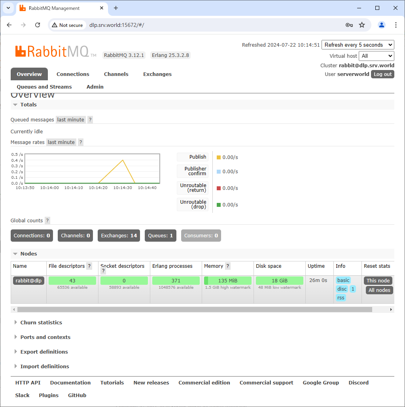This screenshot has width=405, height=407.
Task: Open the Virtual host dropdown
Action: click(x=377, y=56)
